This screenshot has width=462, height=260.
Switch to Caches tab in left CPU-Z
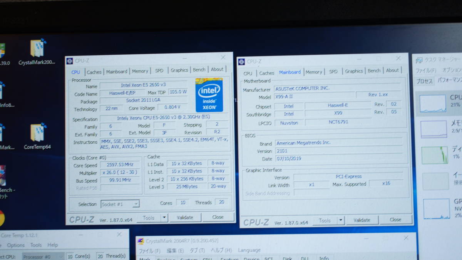pos(94,72)
